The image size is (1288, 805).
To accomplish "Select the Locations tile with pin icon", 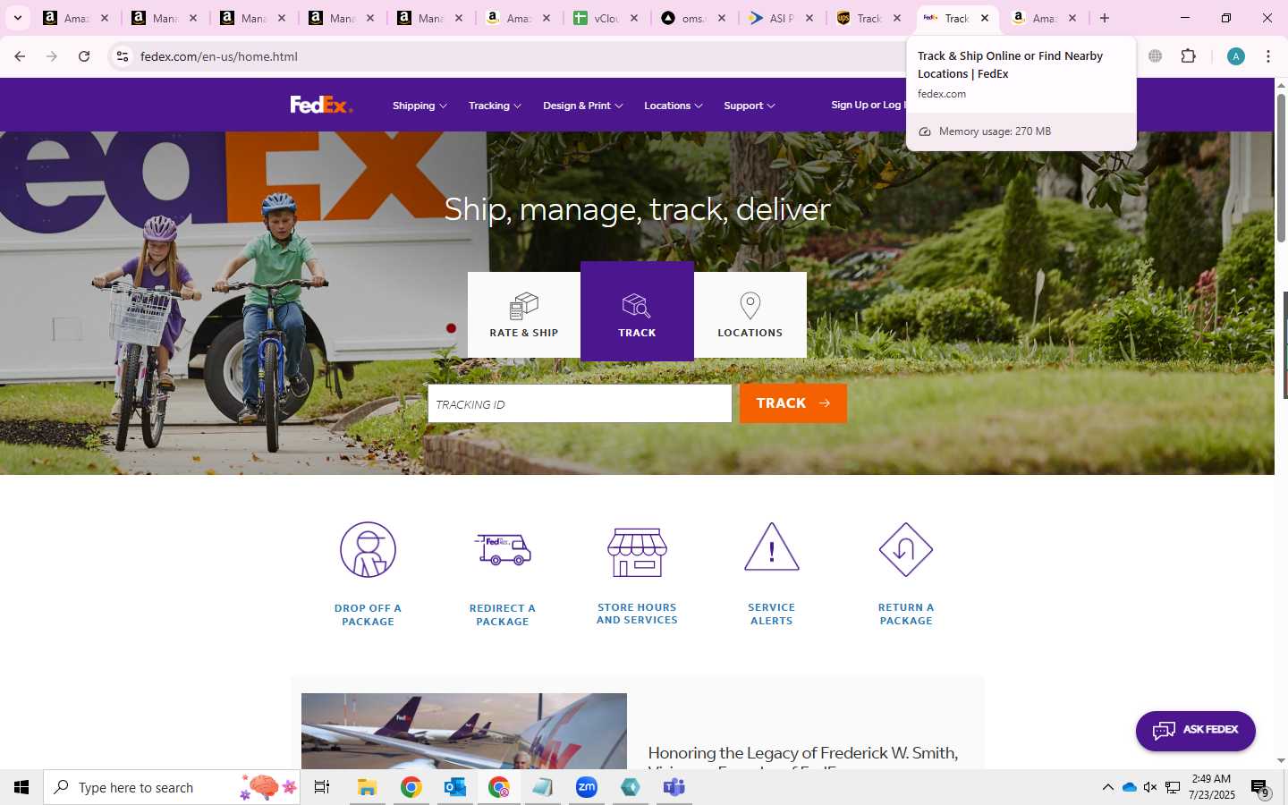I will point(750,315).
